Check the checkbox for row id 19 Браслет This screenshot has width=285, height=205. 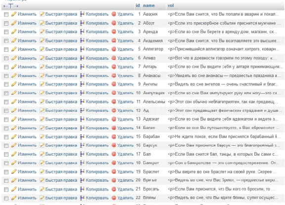[x=6, y=172]
